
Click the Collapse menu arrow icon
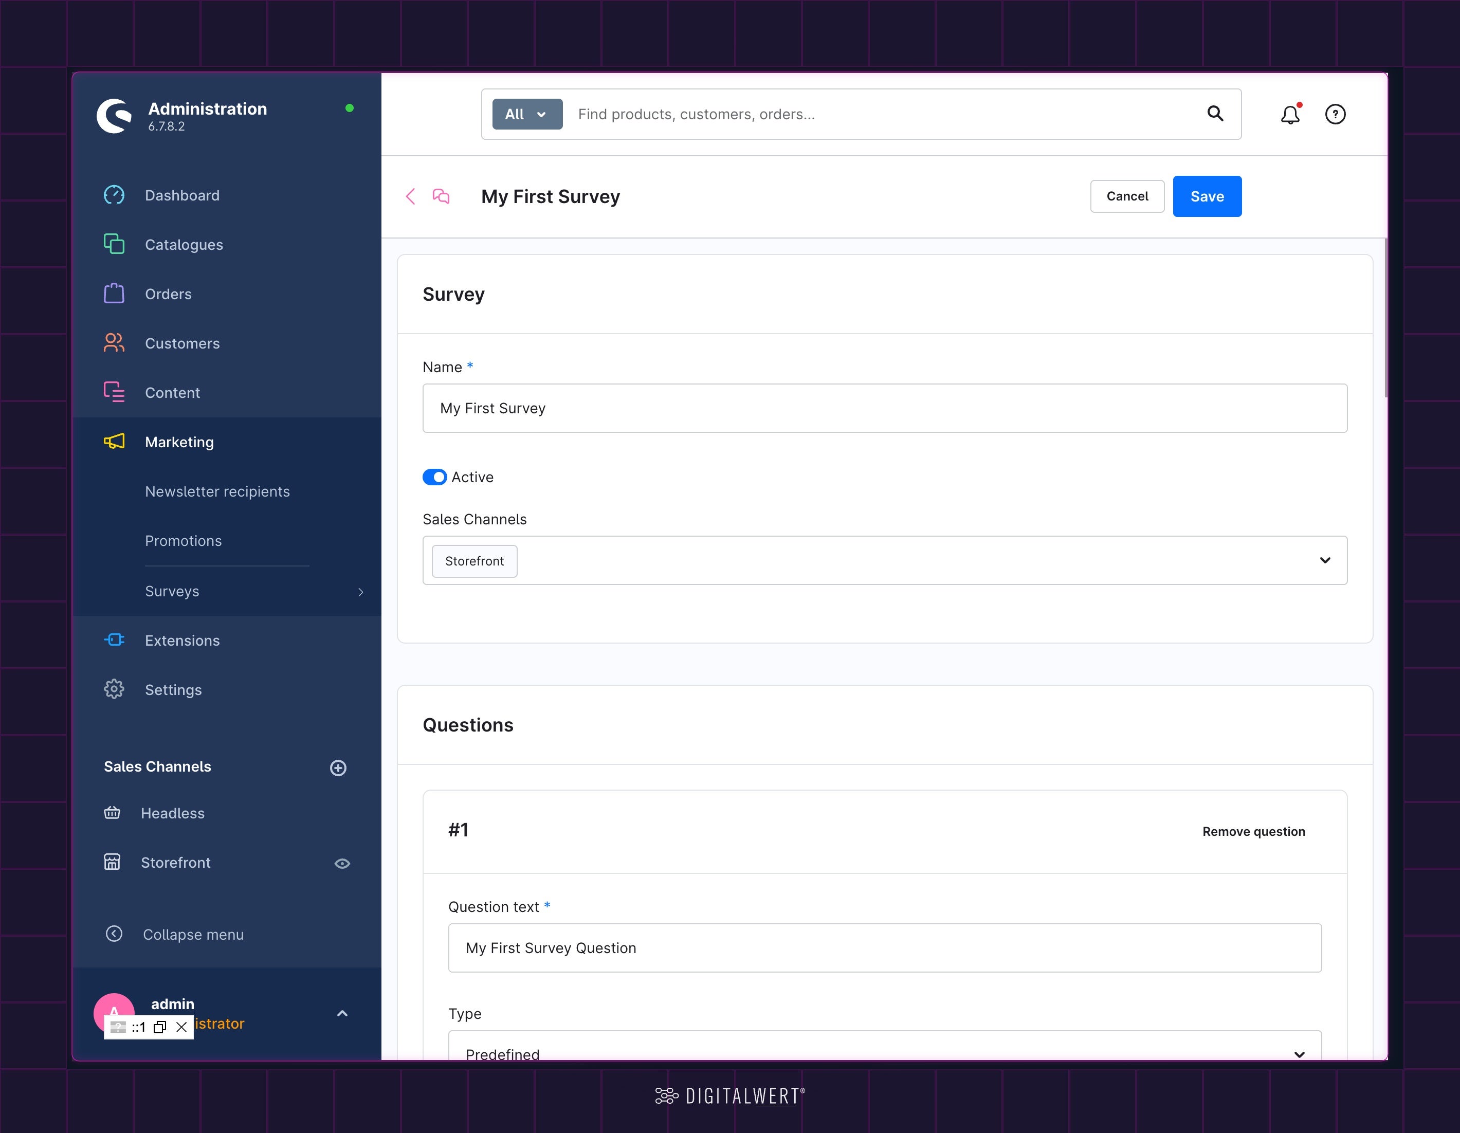[114, 934]
